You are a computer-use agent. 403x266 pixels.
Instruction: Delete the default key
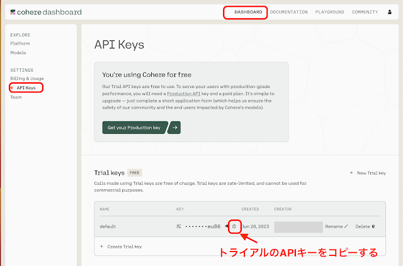[365, 226]
